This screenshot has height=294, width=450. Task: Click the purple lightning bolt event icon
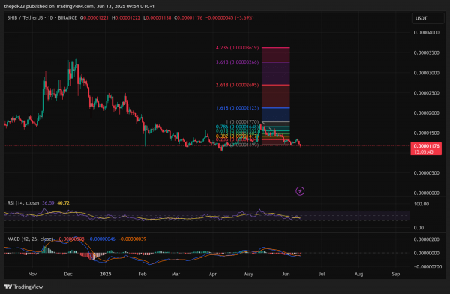(x=300, y=191)
